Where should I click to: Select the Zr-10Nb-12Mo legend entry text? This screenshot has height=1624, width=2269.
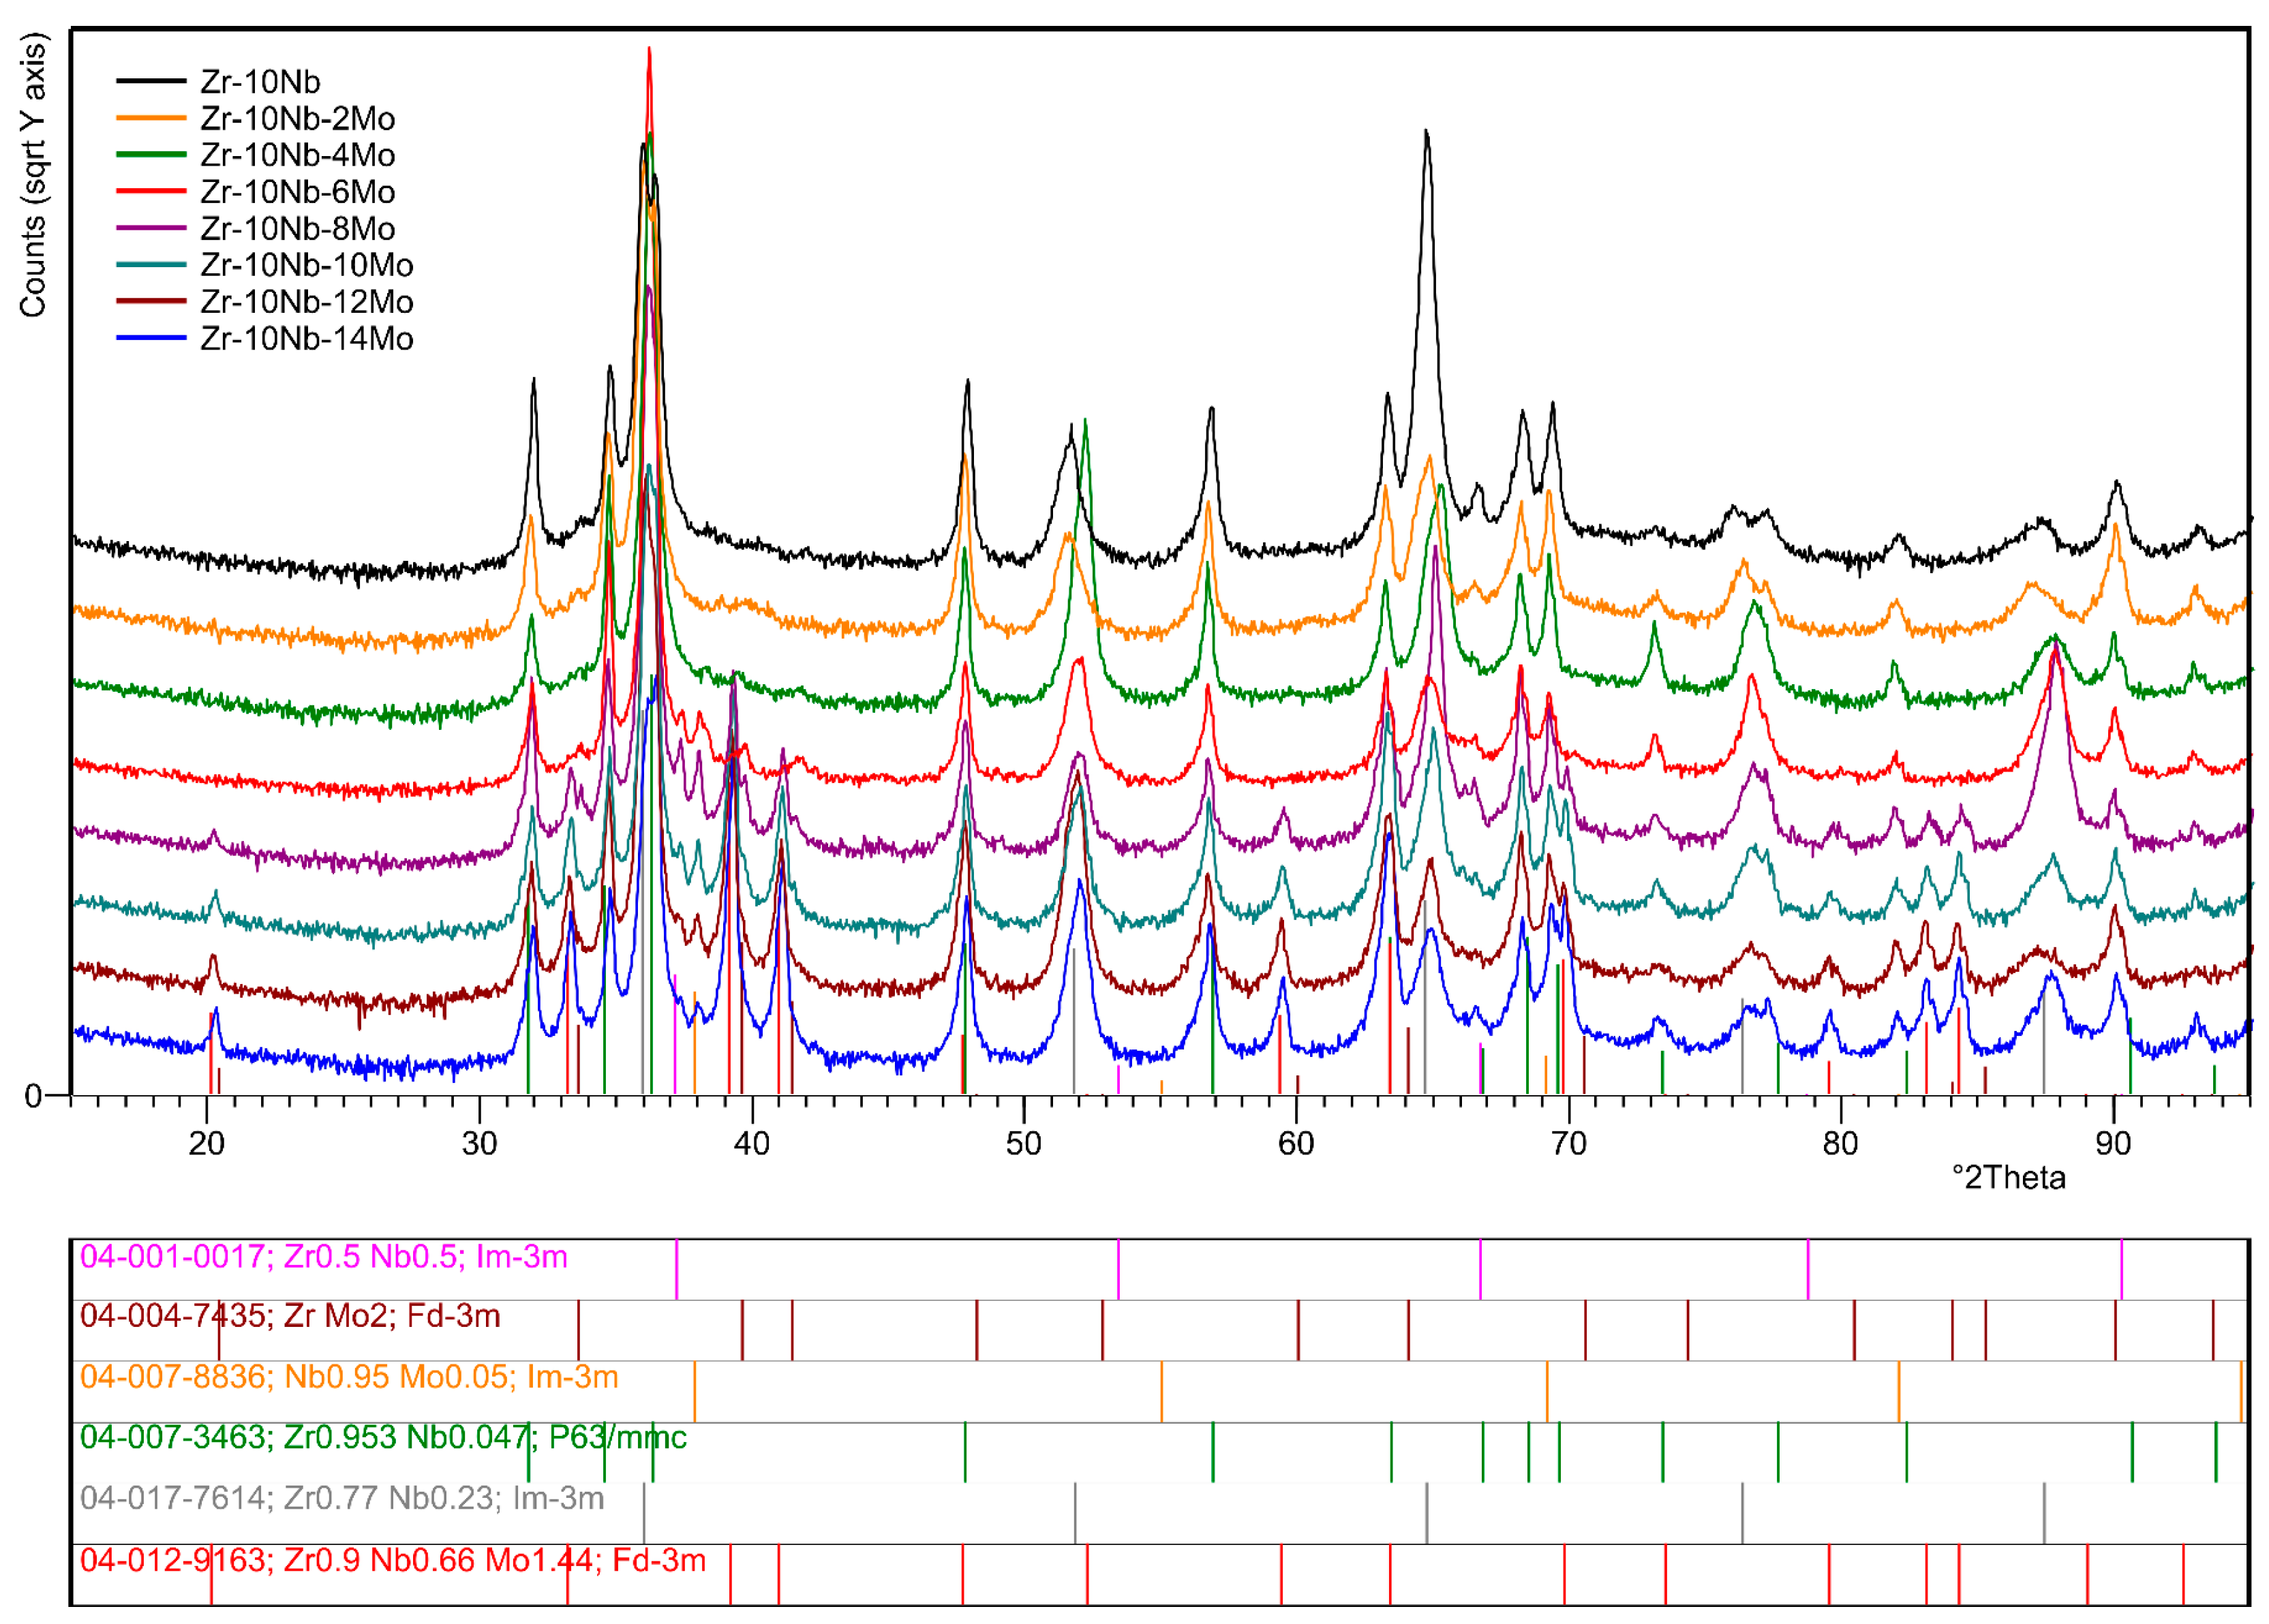(306, 302)
